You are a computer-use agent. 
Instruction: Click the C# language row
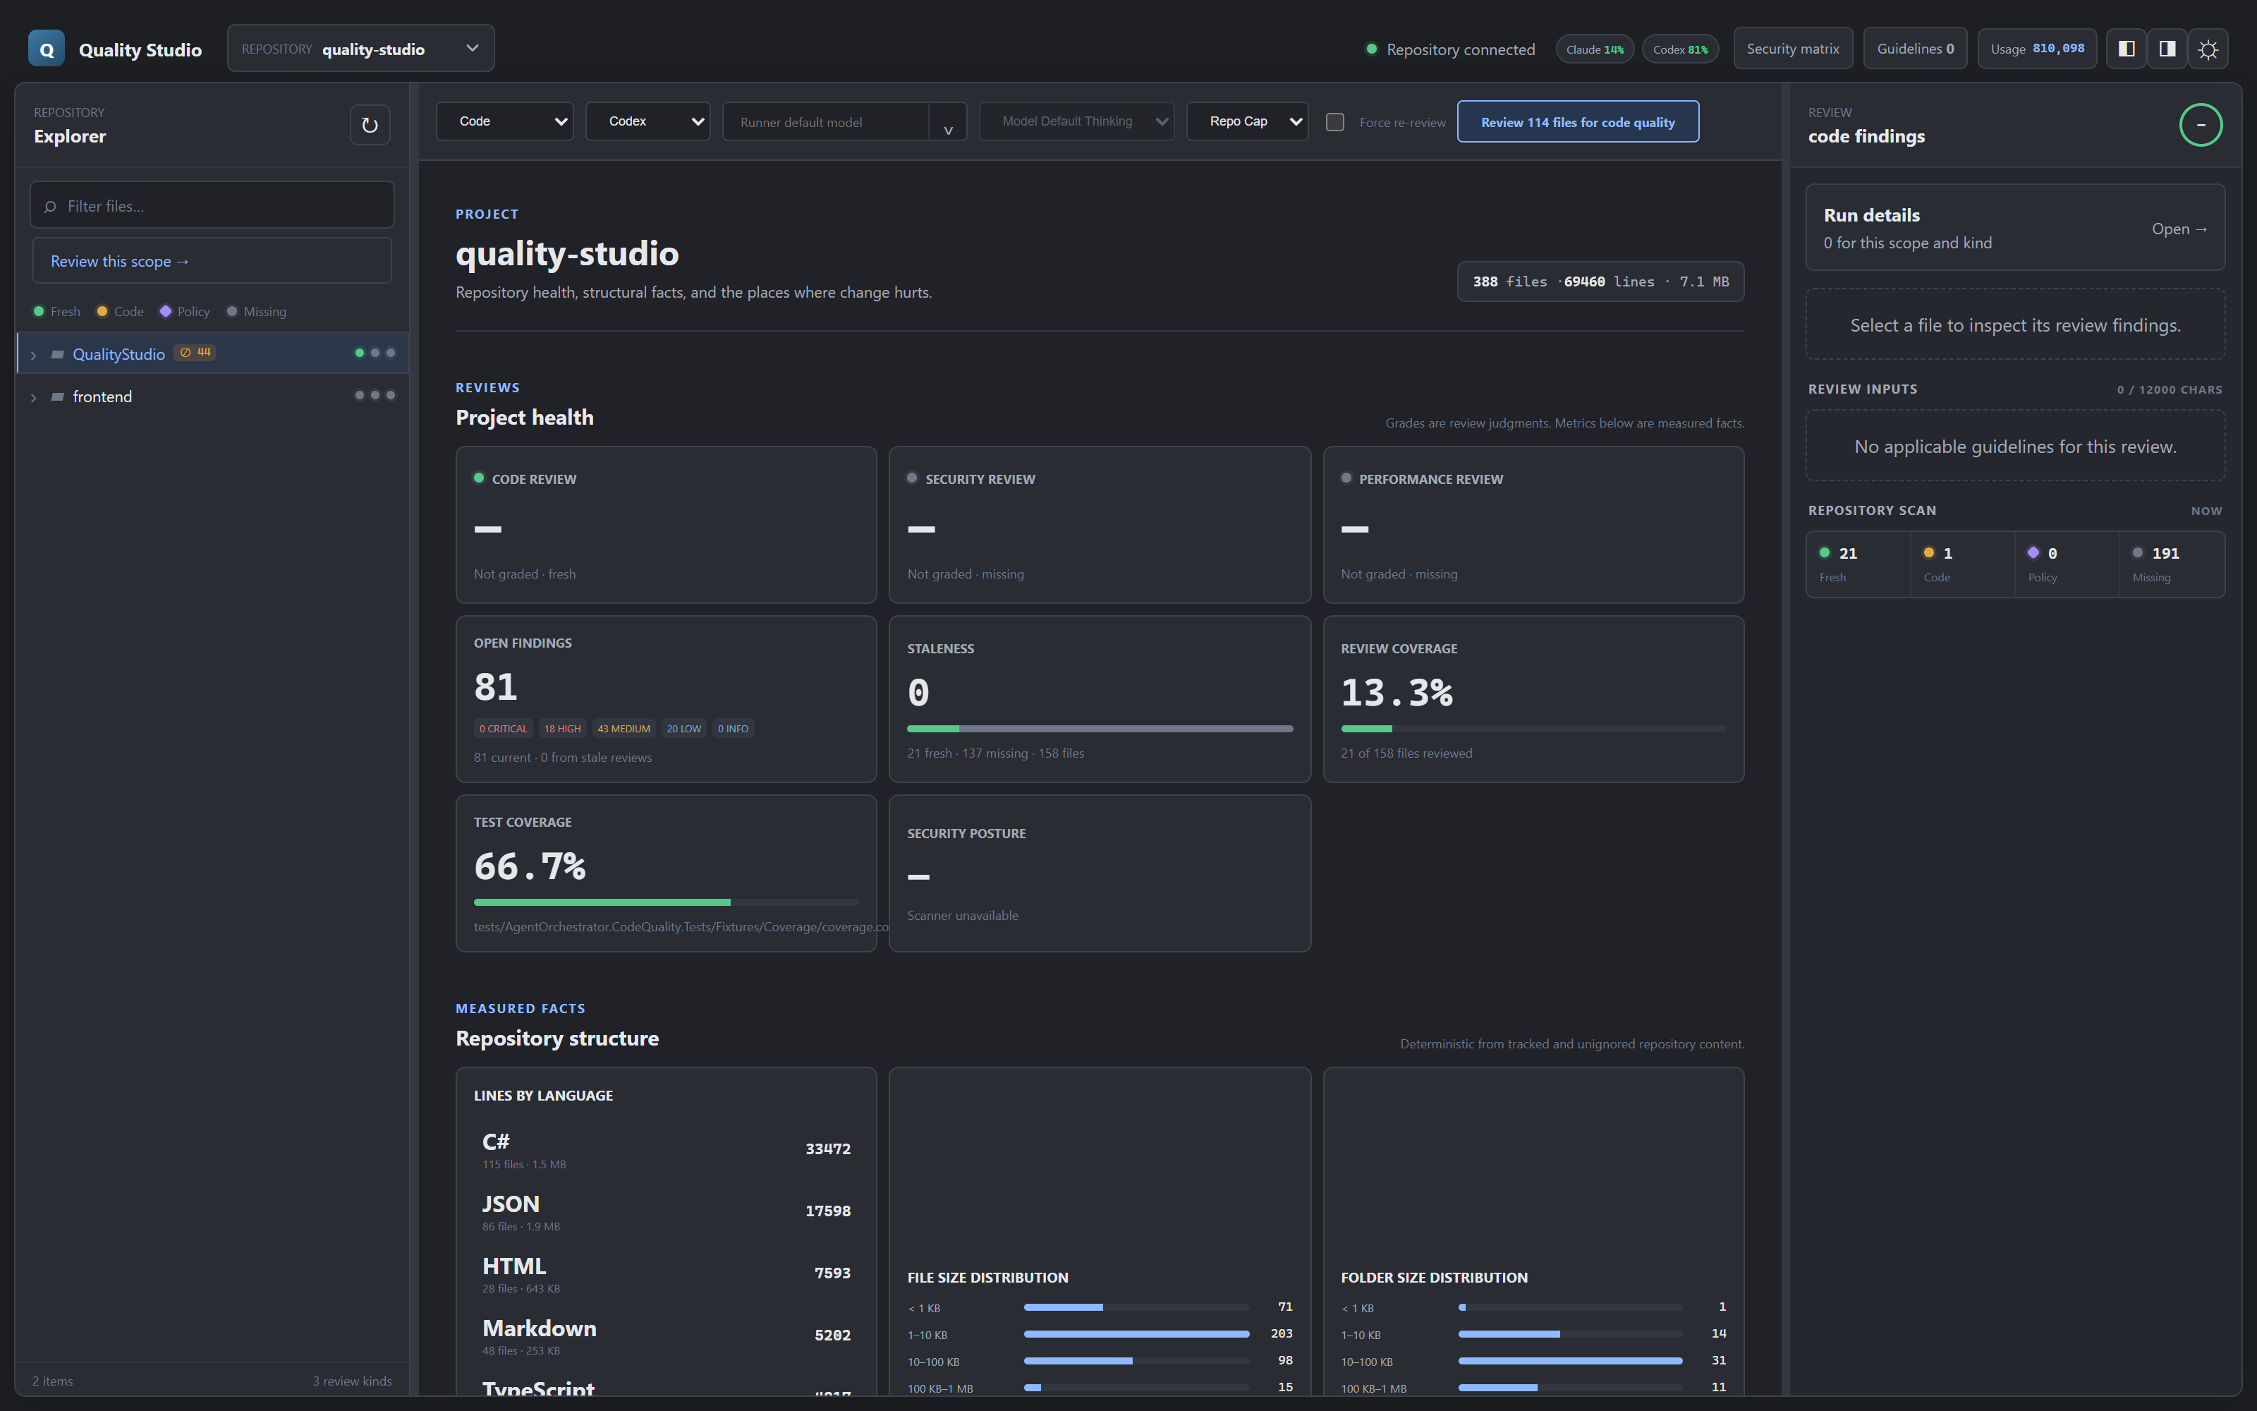(x=666, y=1151)
